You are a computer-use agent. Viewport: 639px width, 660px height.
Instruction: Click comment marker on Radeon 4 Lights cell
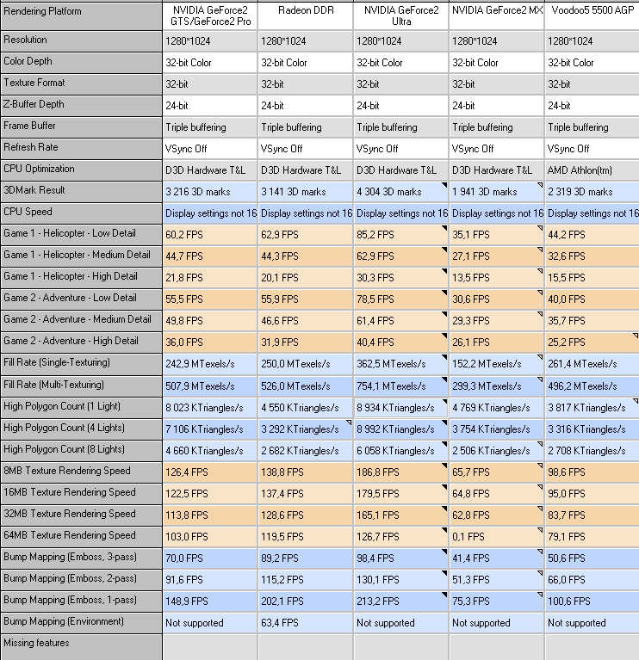[349, 423]
